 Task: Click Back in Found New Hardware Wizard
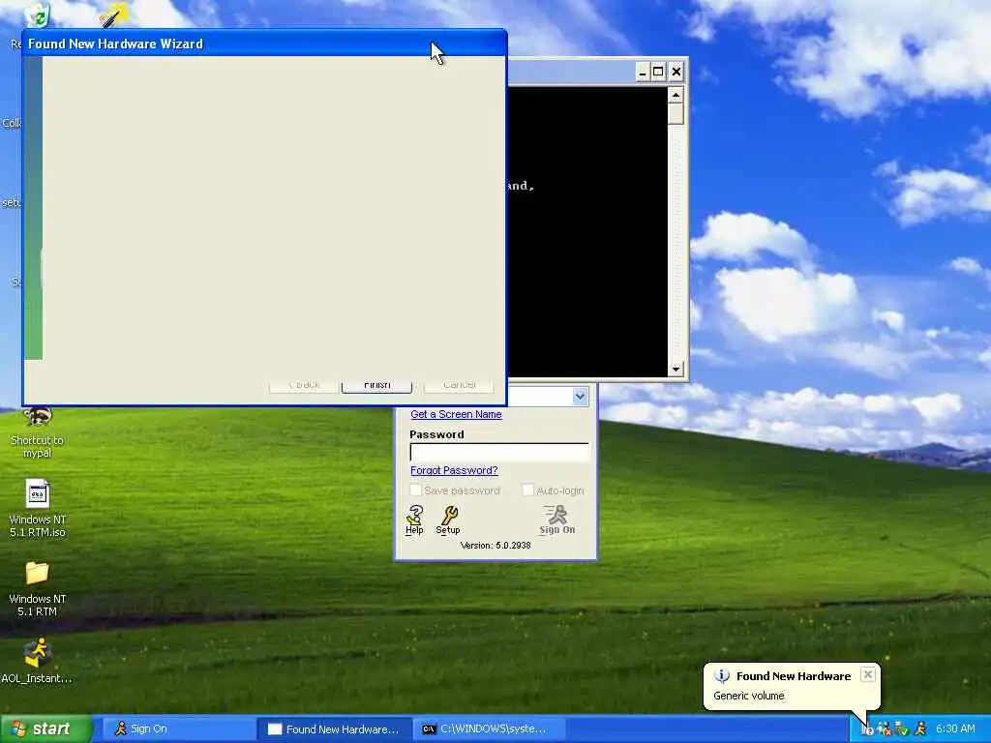coord(303,385)
